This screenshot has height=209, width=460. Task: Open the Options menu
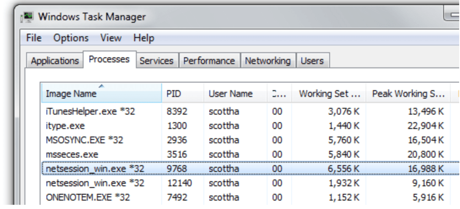pyautogui.click(x=71, y=38)
